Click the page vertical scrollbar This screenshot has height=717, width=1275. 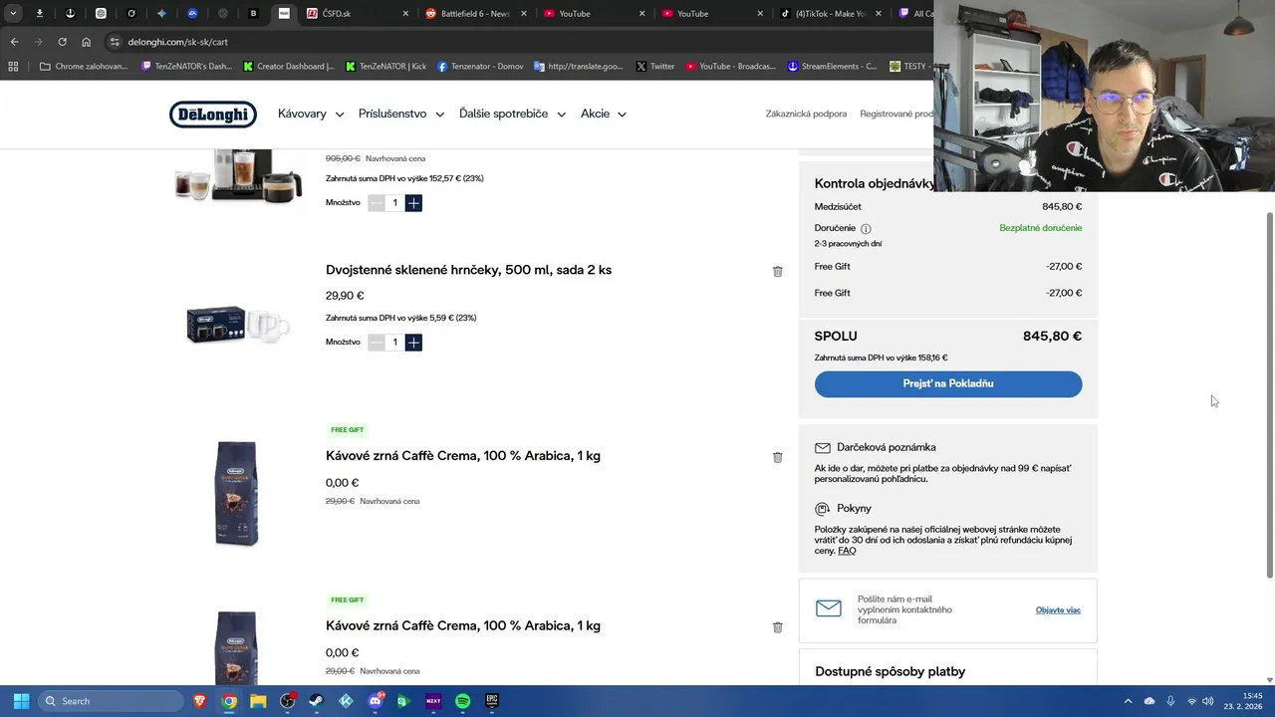point(1269,393)
